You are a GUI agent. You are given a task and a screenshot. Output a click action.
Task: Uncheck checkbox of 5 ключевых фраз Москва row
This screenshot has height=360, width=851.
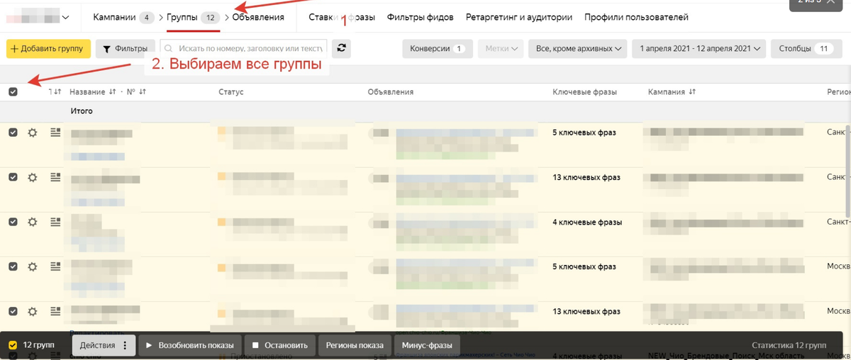(13, 266)
